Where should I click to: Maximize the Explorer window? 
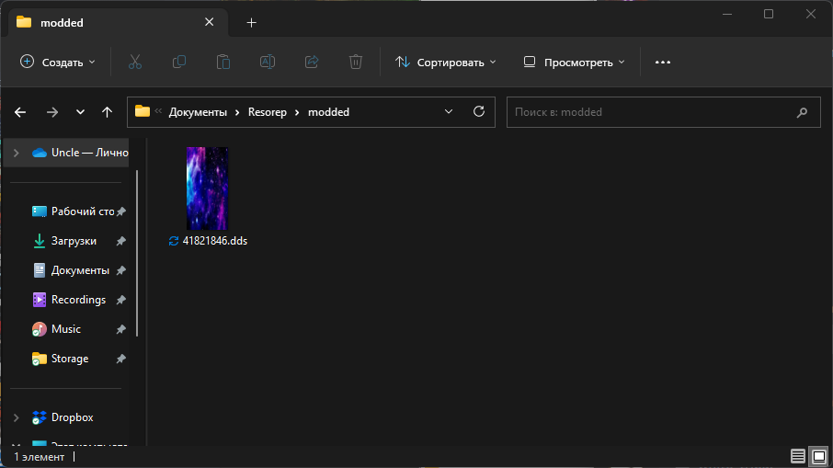tap(769, 15)
